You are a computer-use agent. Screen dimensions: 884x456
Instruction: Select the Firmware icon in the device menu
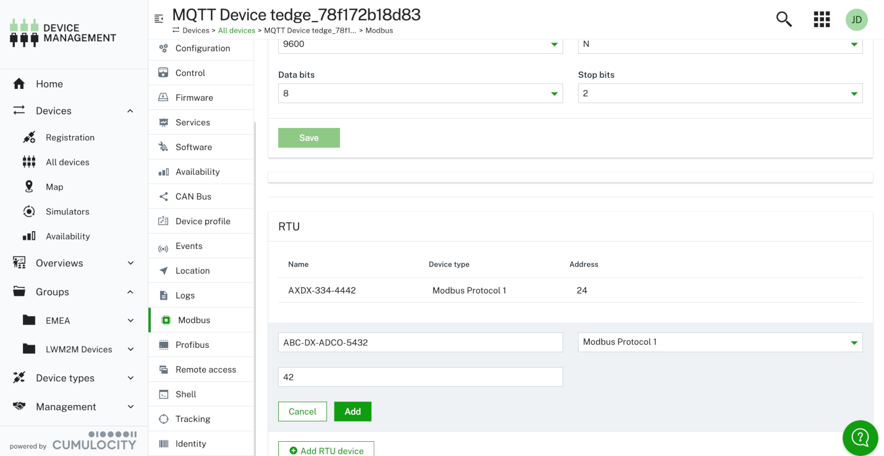pos(163,97)
